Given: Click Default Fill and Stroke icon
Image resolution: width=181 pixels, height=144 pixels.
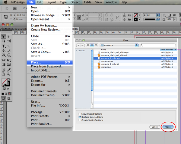Looking at the screenshot, I should 3,85.
